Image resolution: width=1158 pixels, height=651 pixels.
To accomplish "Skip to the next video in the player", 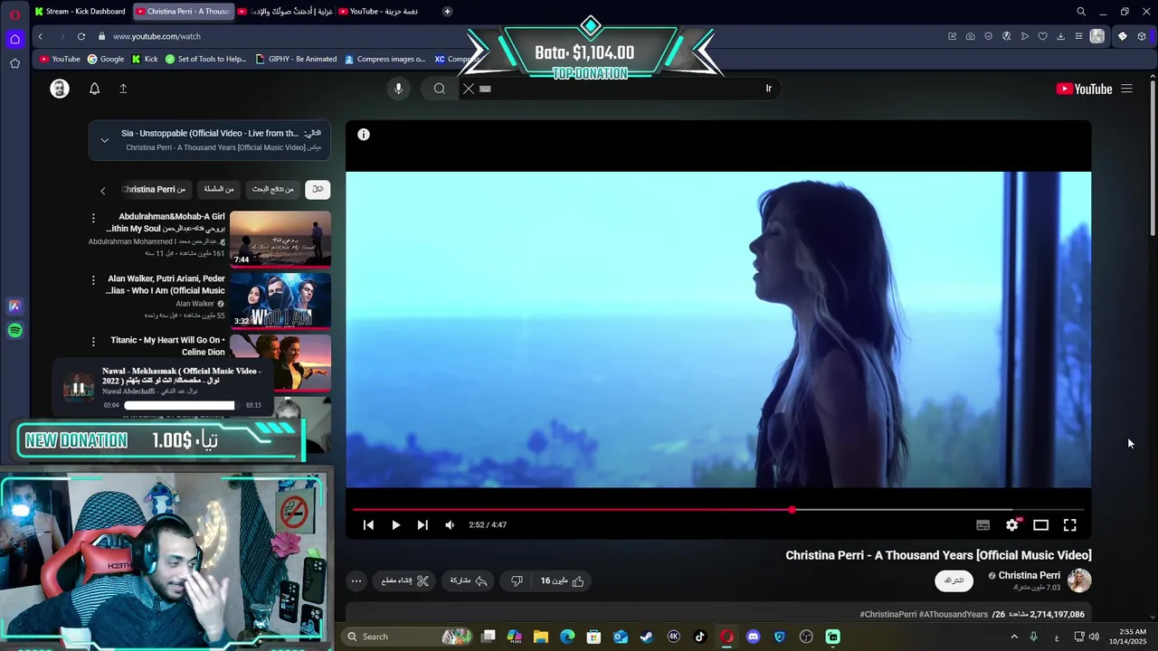I will point(422,524).
